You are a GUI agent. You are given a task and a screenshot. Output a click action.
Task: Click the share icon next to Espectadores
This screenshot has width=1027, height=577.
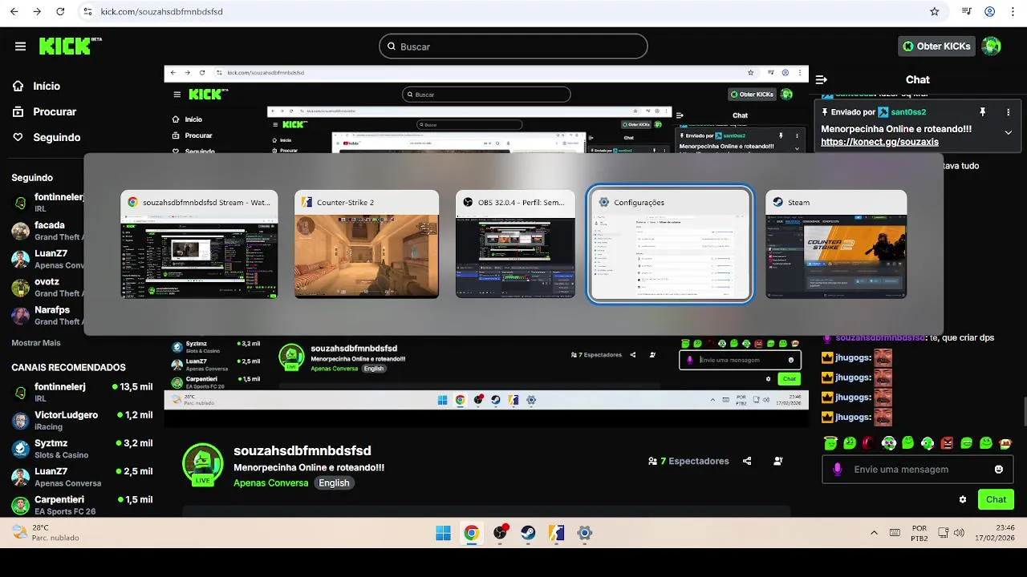747,462
